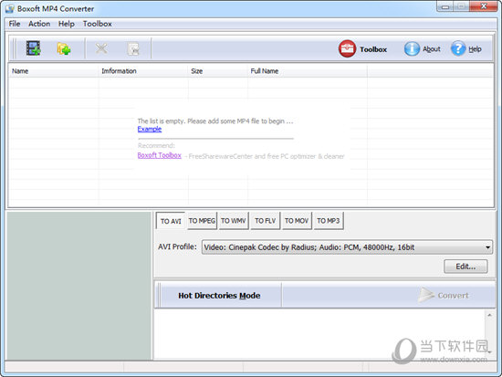The height and width of the screenshot is (377, 502).
Task: Click Hot Directories Mode button
Action: [219, 296]
